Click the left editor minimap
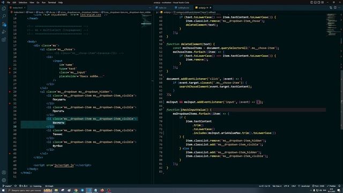 click(x=146, y=21)
